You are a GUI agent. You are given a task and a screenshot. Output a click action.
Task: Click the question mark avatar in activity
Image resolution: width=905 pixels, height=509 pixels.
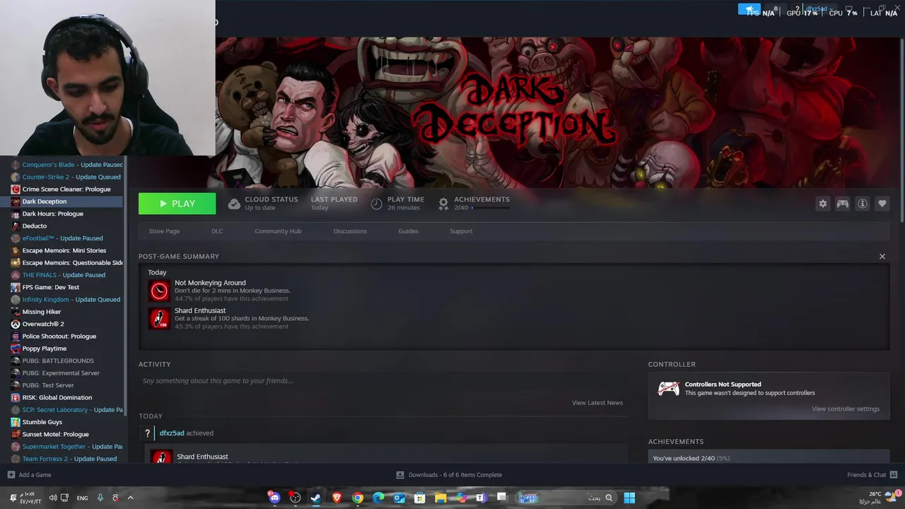[x=147, y=433]
